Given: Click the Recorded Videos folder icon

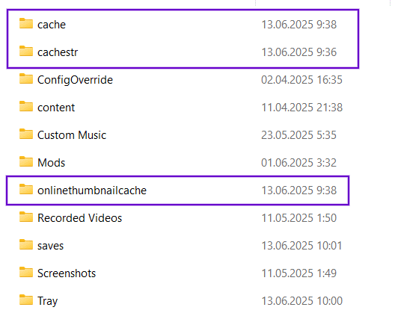Looking at the screenshot, I should [26, 217].
